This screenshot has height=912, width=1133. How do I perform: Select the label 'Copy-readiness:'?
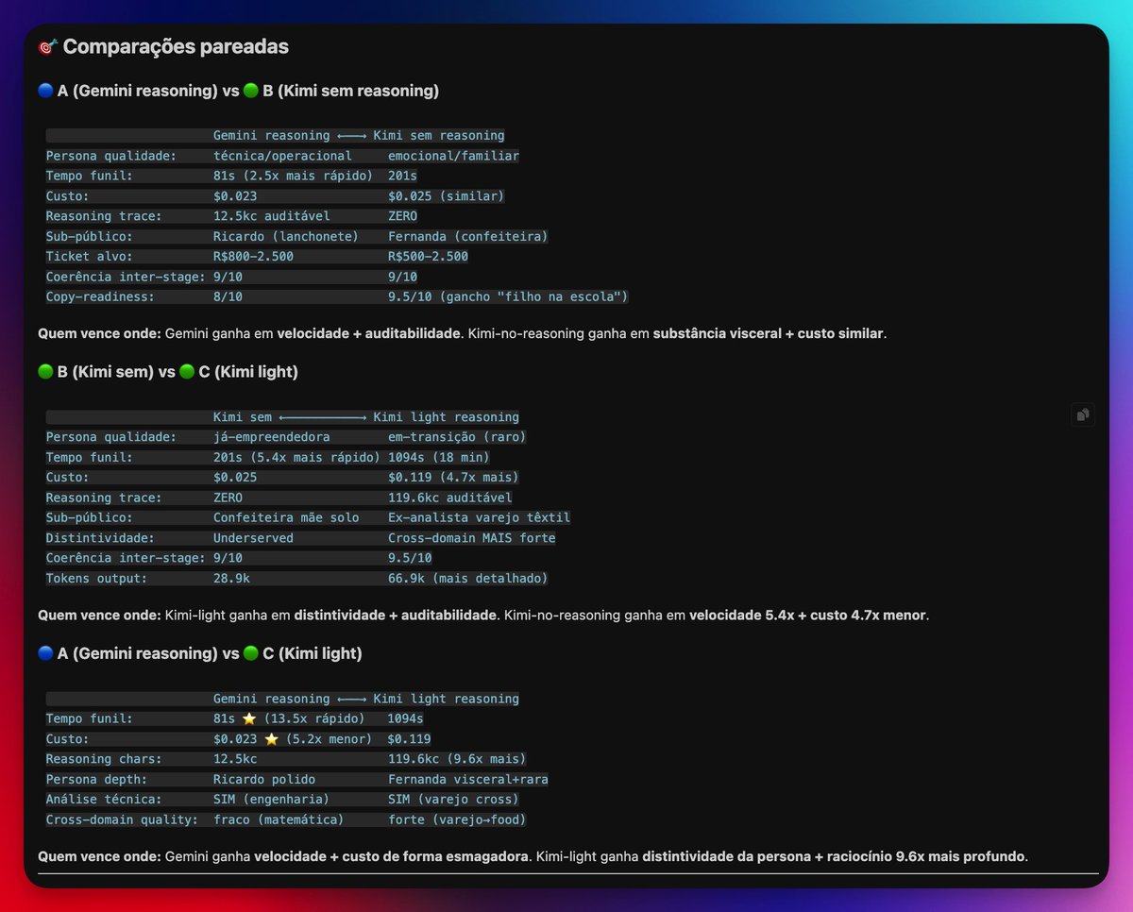tap(100, 296)
